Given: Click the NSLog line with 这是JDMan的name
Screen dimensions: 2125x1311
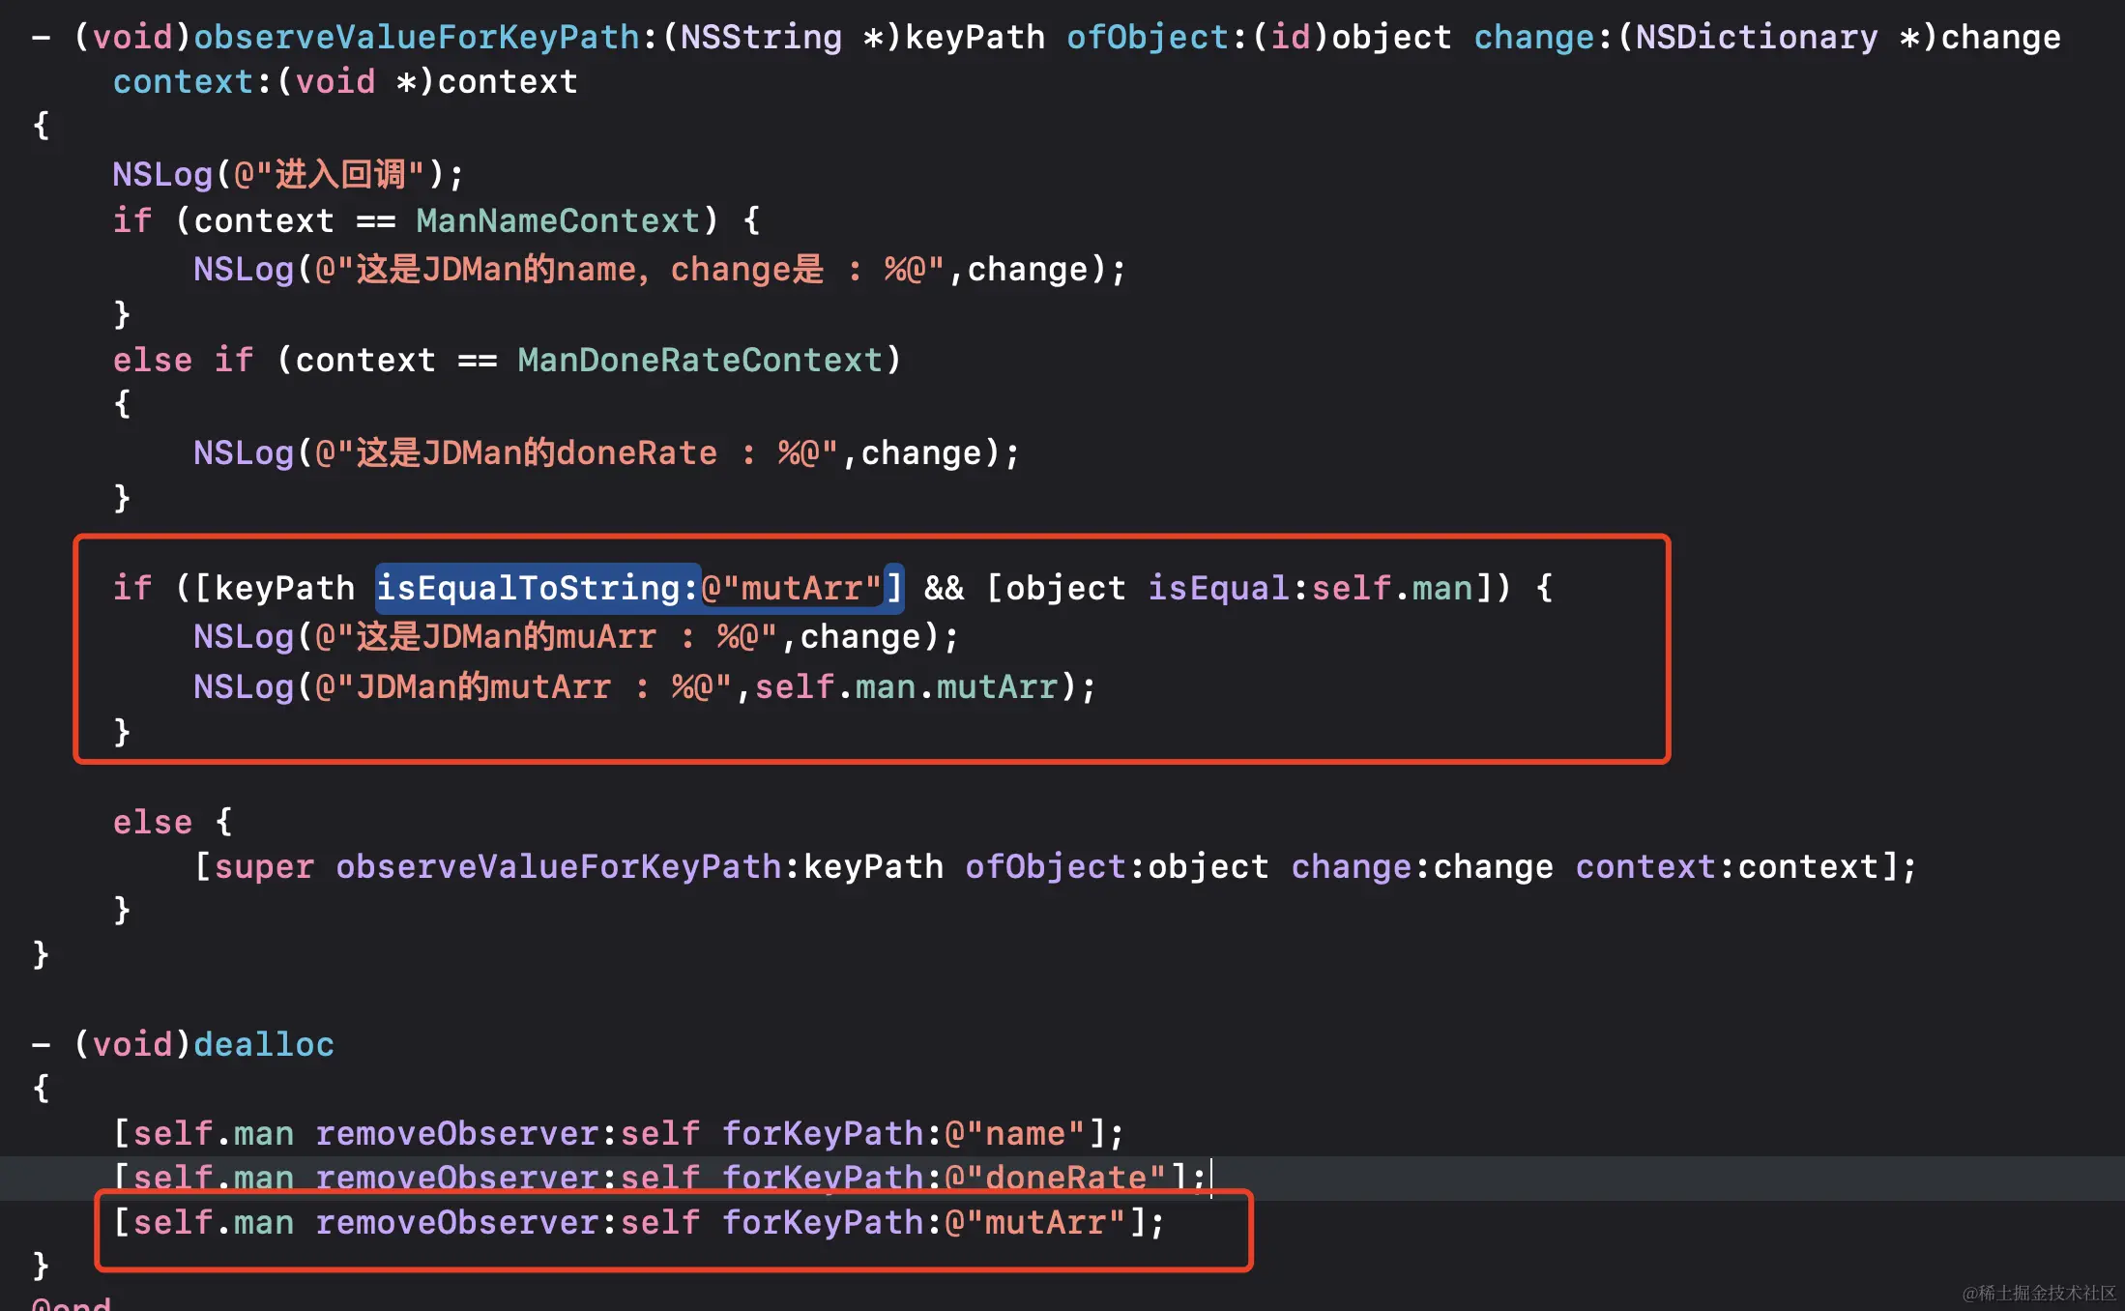Looking at the screenshot, I should 659,269.
